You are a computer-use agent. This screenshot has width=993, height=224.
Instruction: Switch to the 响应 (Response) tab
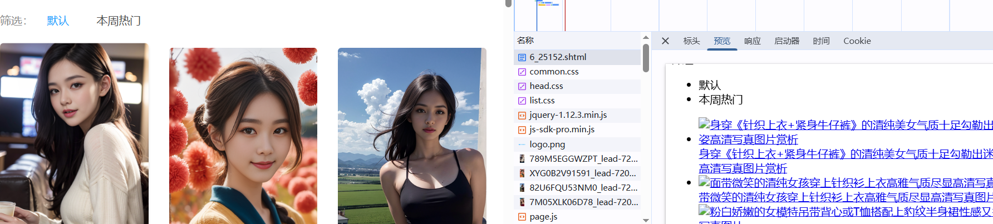coord(752,41)
